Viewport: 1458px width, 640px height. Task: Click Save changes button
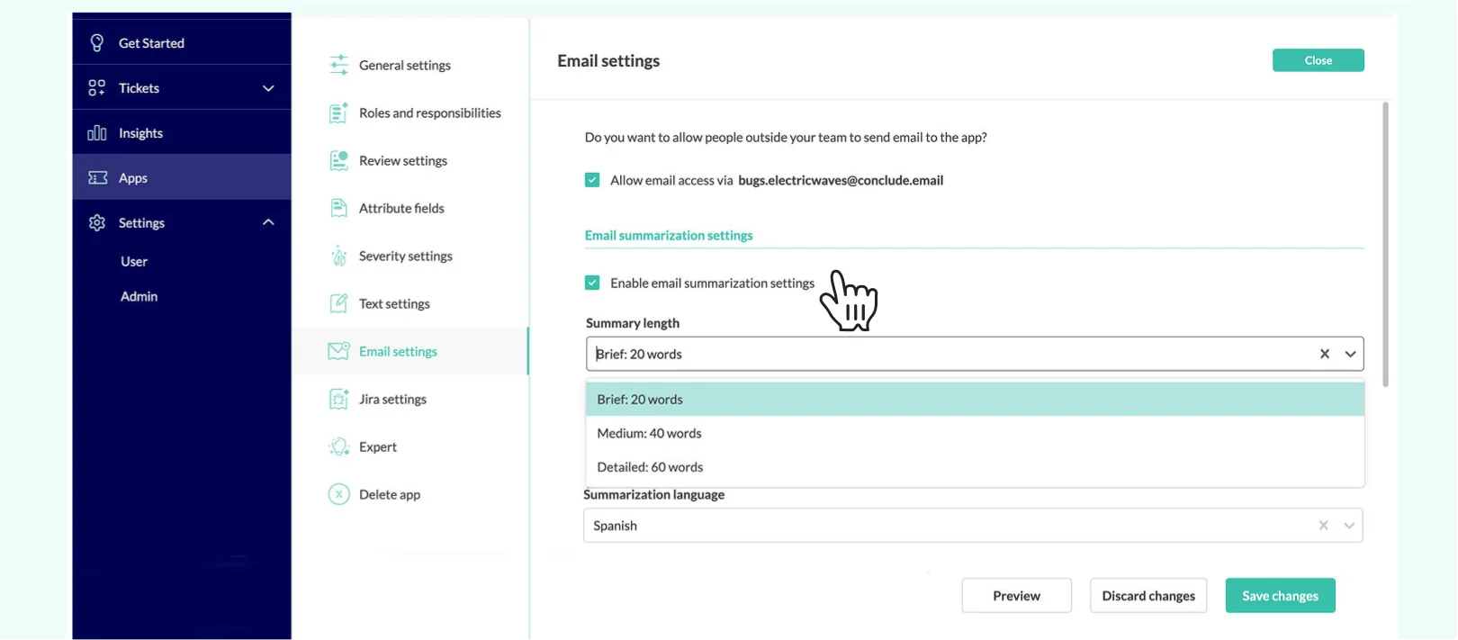(x=1280, y=596)
